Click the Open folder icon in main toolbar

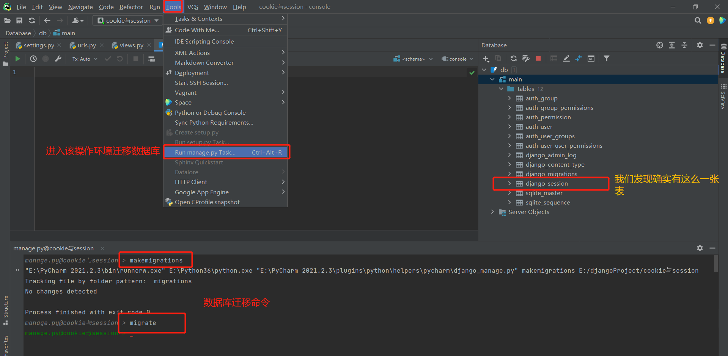[x=7, y=20]
